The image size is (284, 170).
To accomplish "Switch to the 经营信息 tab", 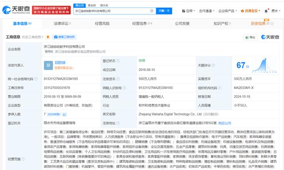I will point(142,24).
